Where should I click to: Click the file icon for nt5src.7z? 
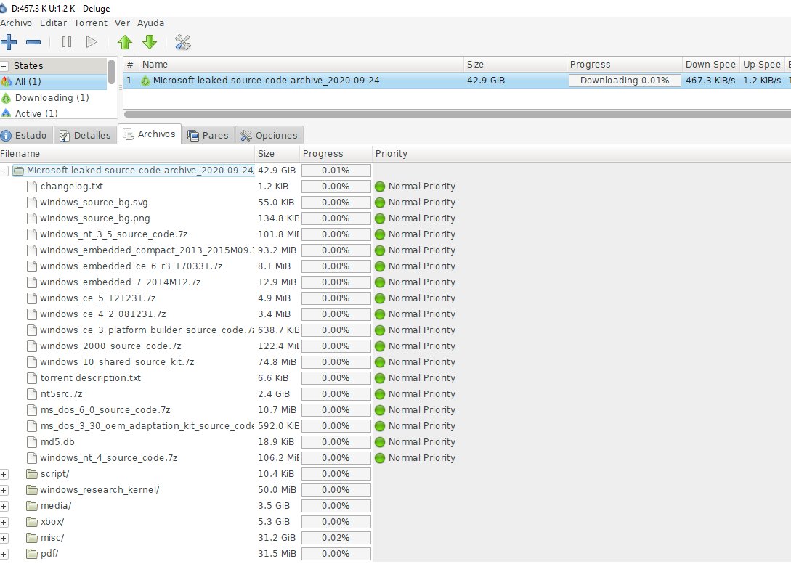32,394
